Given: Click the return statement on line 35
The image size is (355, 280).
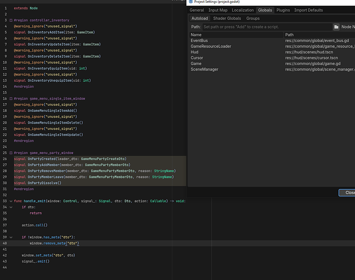Looking at the screenshot, I should [x=35, y=213].
